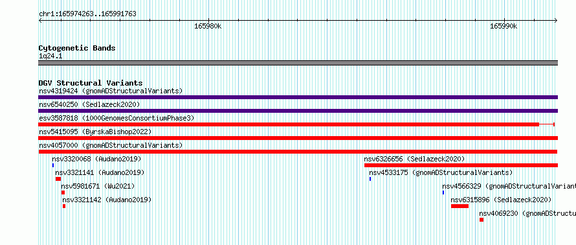Select the small blue mark under nsv4533175
The height and width of the screenshot is (245, 576).
(x=370, y=179)
